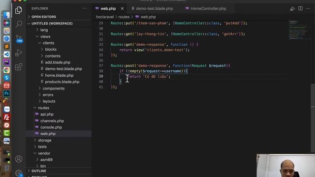Split the editor right
This screenshot has height=177, width=315.
point(301,8)
